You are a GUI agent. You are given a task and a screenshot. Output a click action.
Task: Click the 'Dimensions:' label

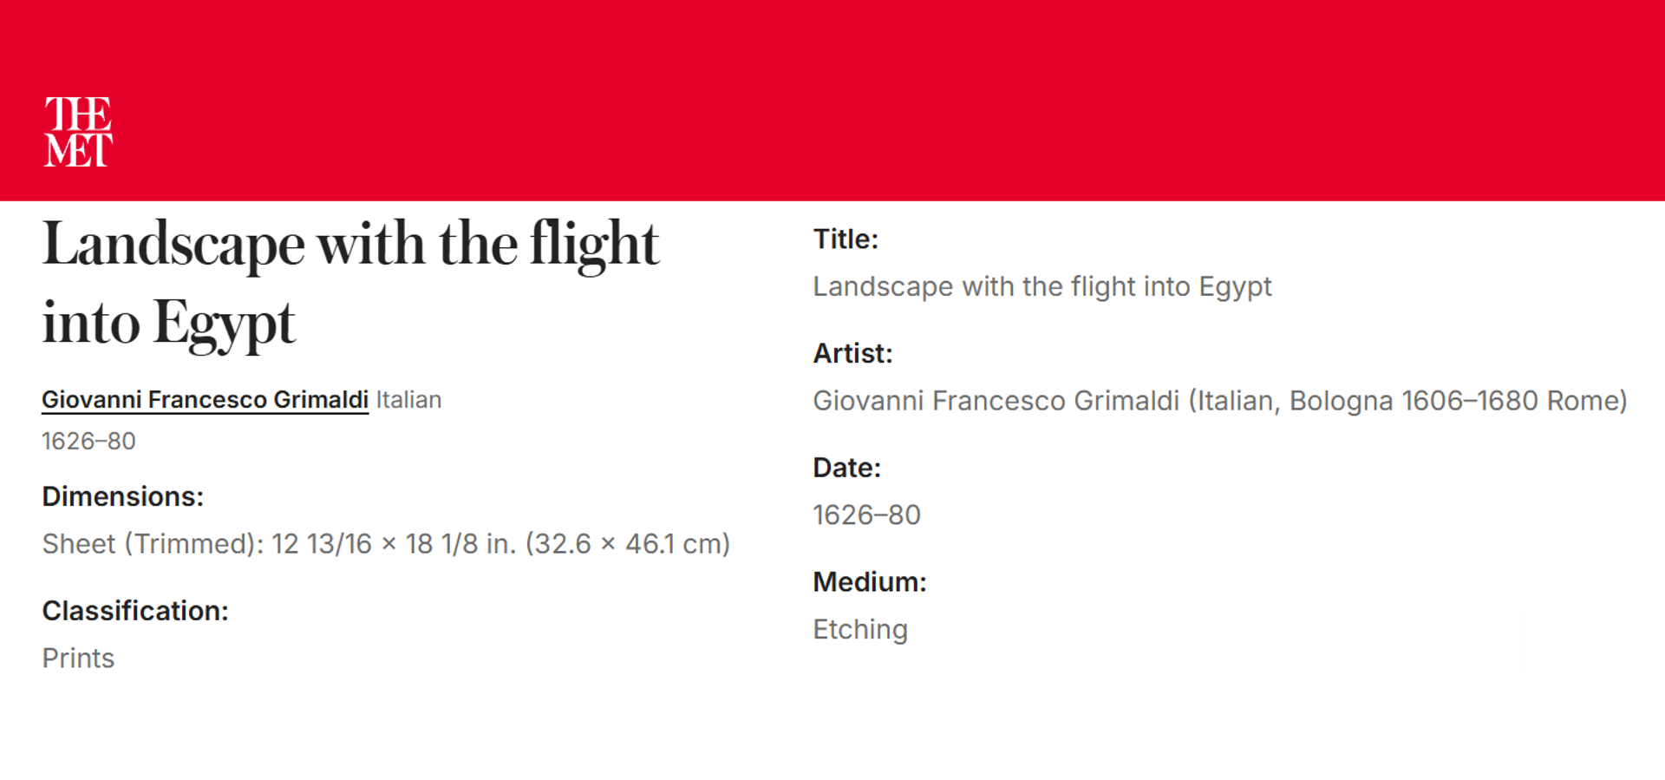coord(122,497)
